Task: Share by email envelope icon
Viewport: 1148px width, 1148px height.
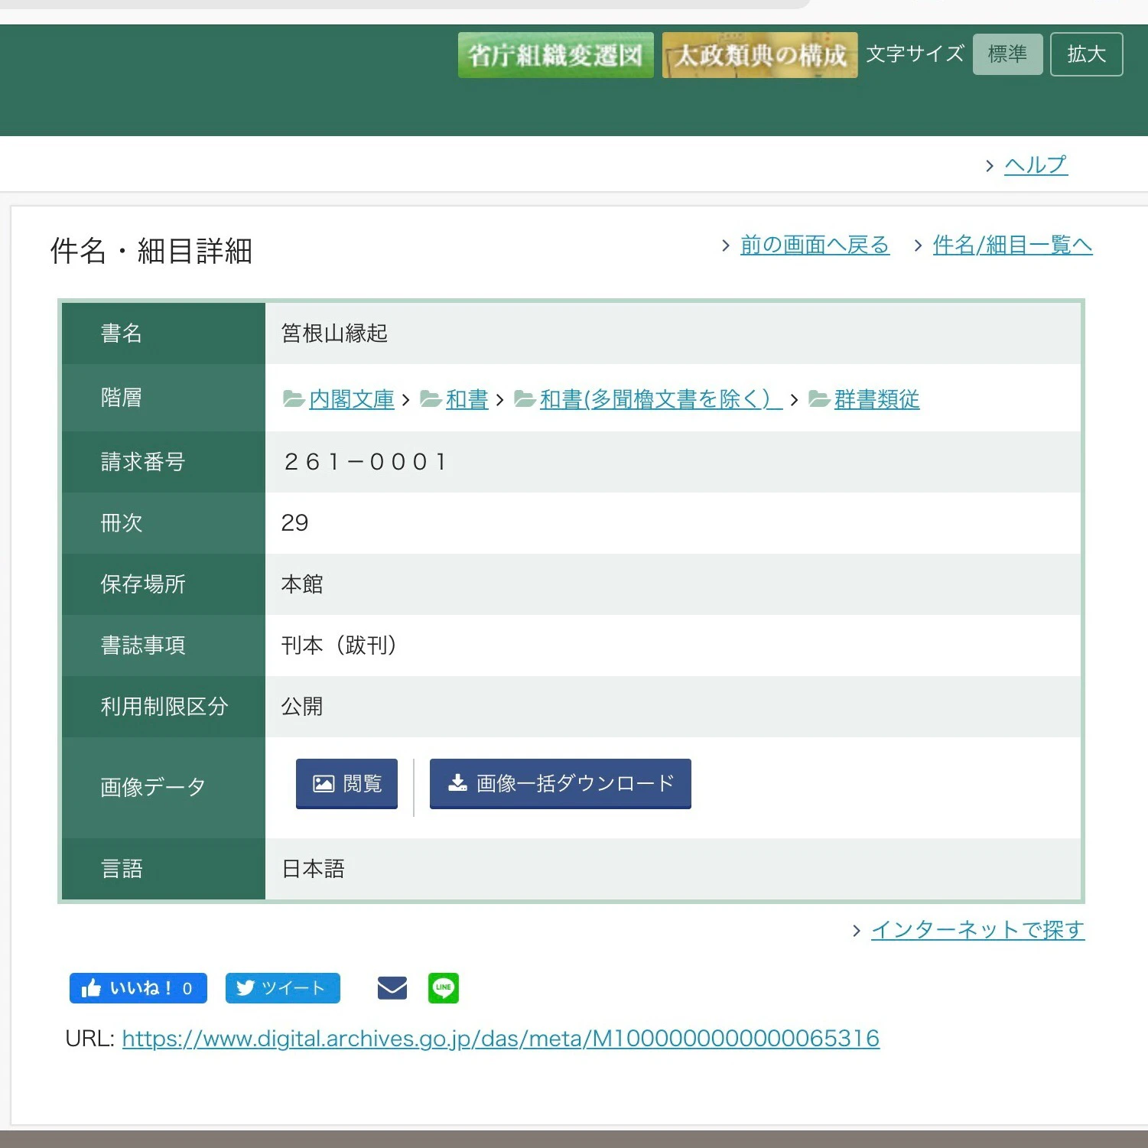Action: pos(392,988)
